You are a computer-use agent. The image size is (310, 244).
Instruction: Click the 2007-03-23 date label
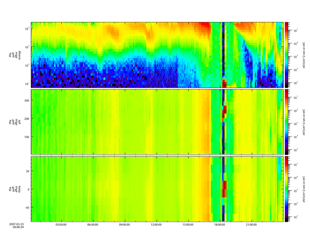[20, 224]
